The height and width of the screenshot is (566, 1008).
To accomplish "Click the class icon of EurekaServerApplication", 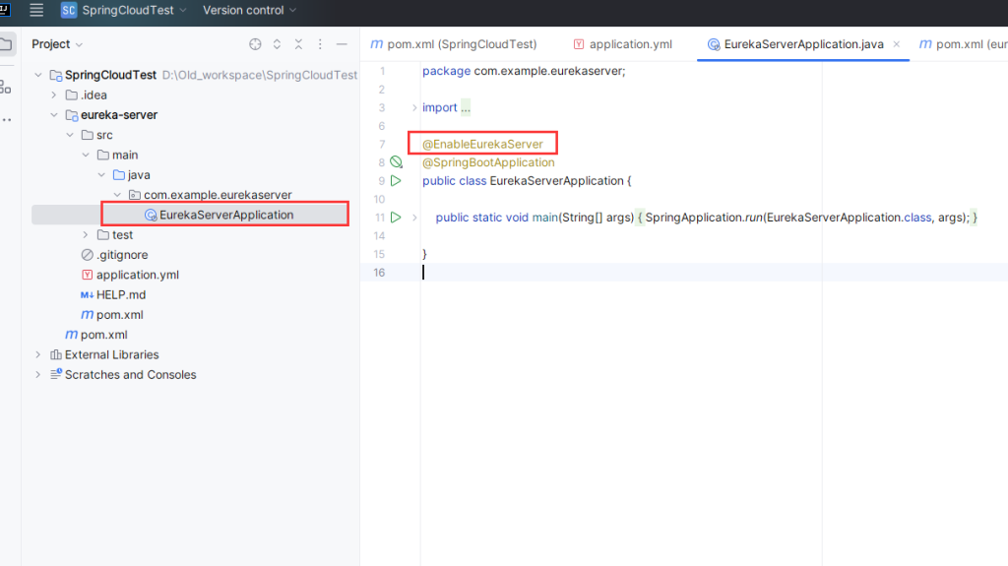I will tap(151, 215).
